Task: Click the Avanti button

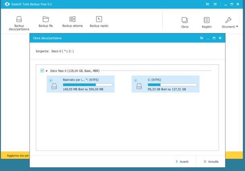Action: [x=182, y=161]
